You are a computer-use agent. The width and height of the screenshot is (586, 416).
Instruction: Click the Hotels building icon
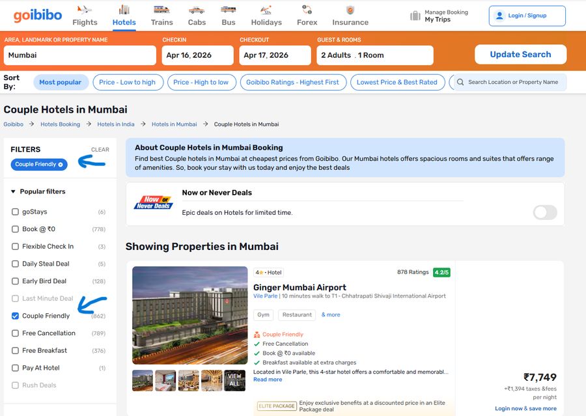point(124,9)
